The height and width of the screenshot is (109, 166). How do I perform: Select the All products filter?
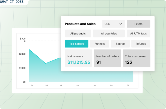pyautogui.click(x=78, y=34)
